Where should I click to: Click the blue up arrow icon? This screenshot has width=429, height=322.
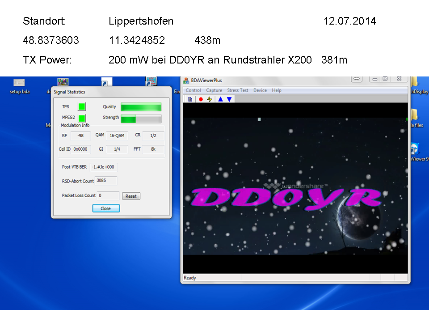(x=220, y=99)
